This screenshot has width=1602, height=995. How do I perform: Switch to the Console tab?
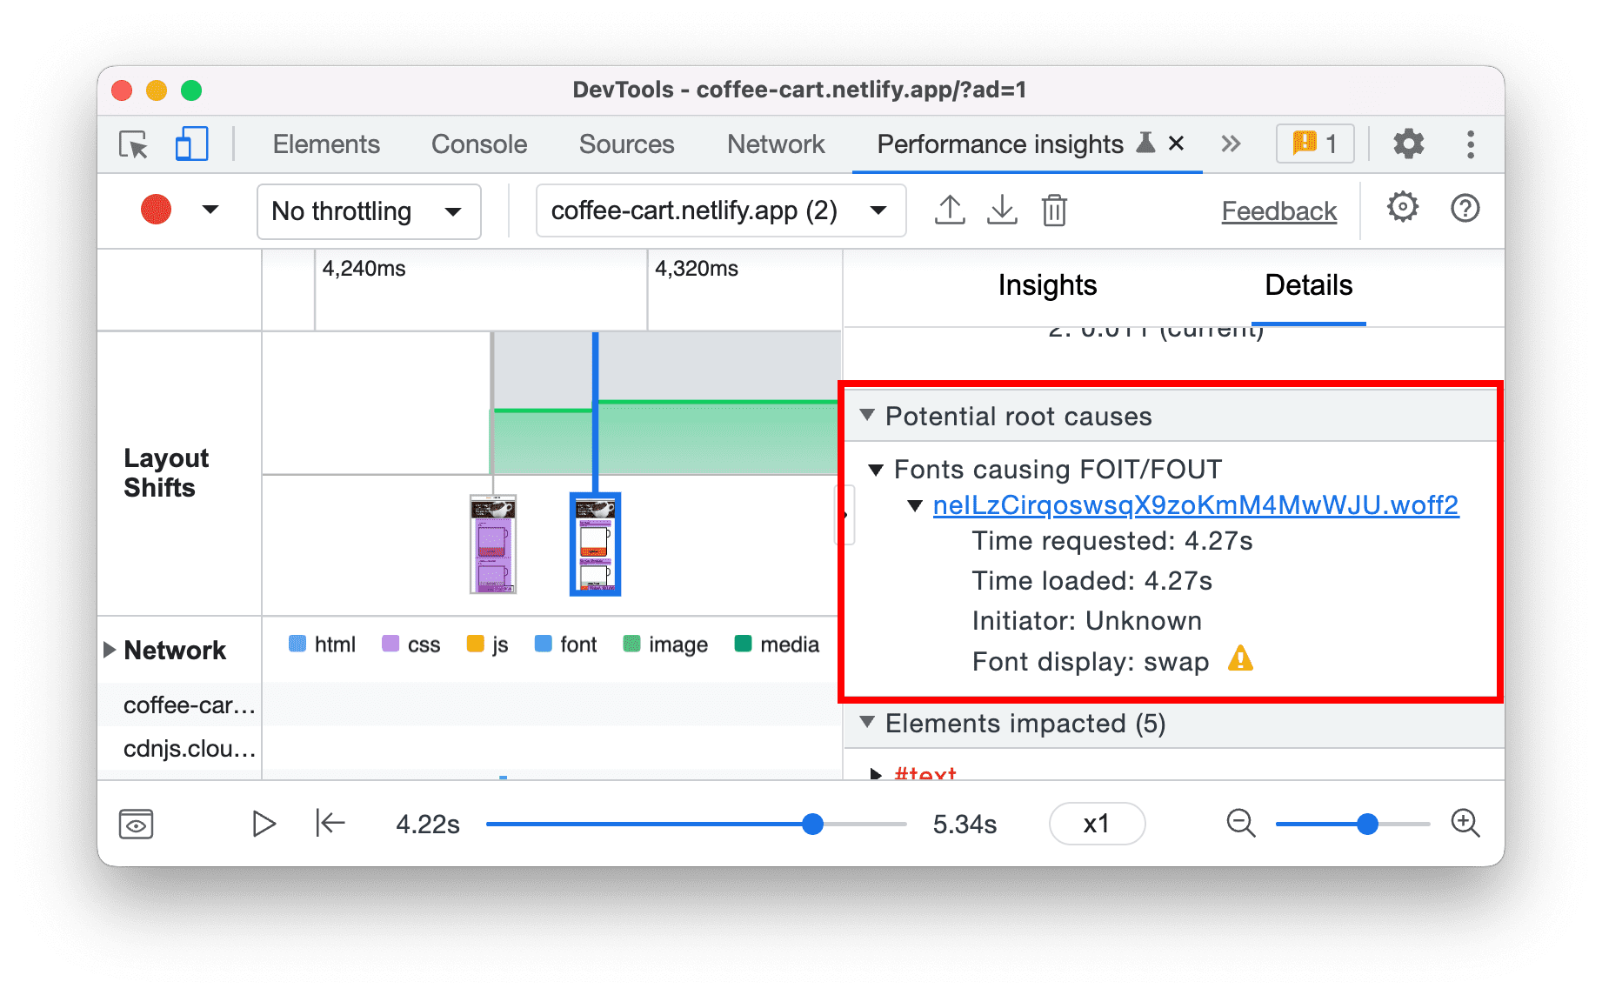coord(478,144)
